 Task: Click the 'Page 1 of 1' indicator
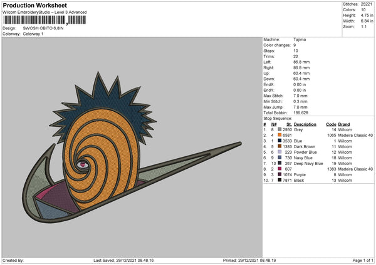(363, 260)
